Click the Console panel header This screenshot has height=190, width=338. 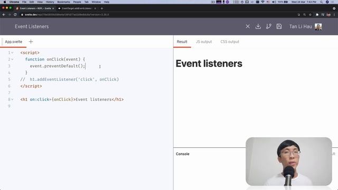click(x=183, y=154)
